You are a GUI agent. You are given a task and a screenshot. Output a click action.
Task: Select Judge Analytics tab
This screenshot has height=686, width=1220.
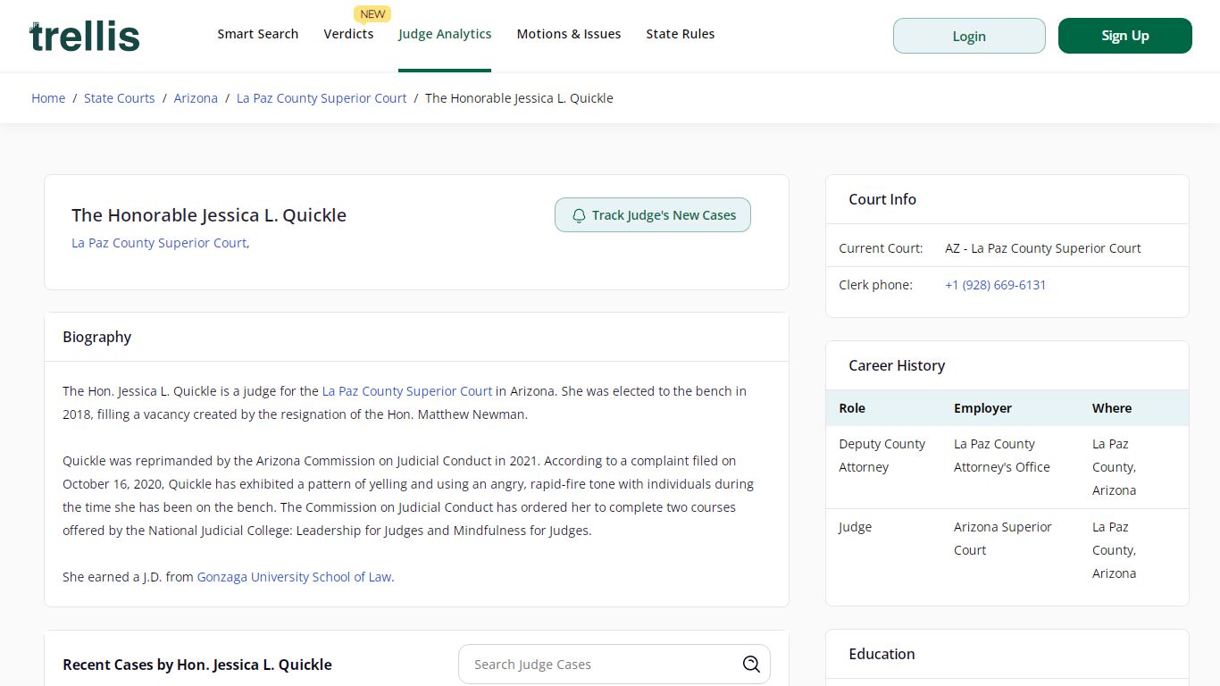click(445, 34)
